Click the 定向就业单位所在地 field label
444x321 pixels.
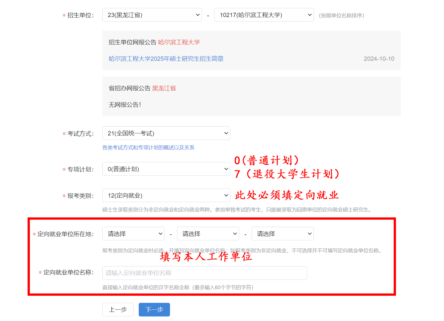[65, 234]
